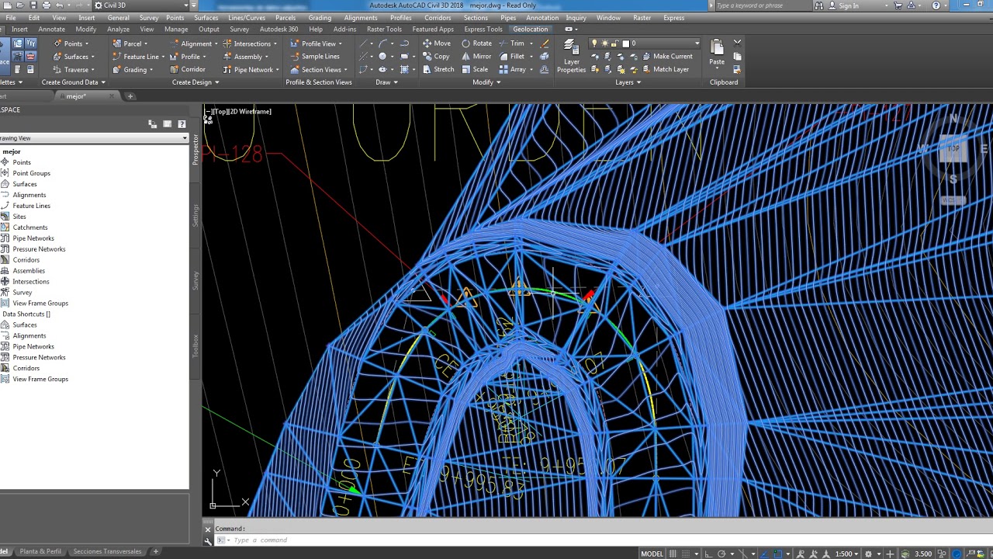993x559 pixels.
Task: Click the ViewCube TOP face
Action: pyautogui.click(x=953, y=148)
